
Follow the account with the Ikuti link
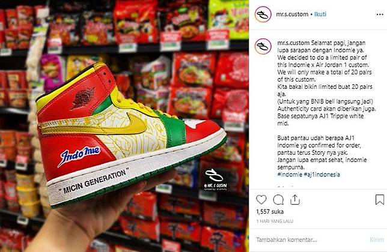pyautogui.click(x=320, y=14)
